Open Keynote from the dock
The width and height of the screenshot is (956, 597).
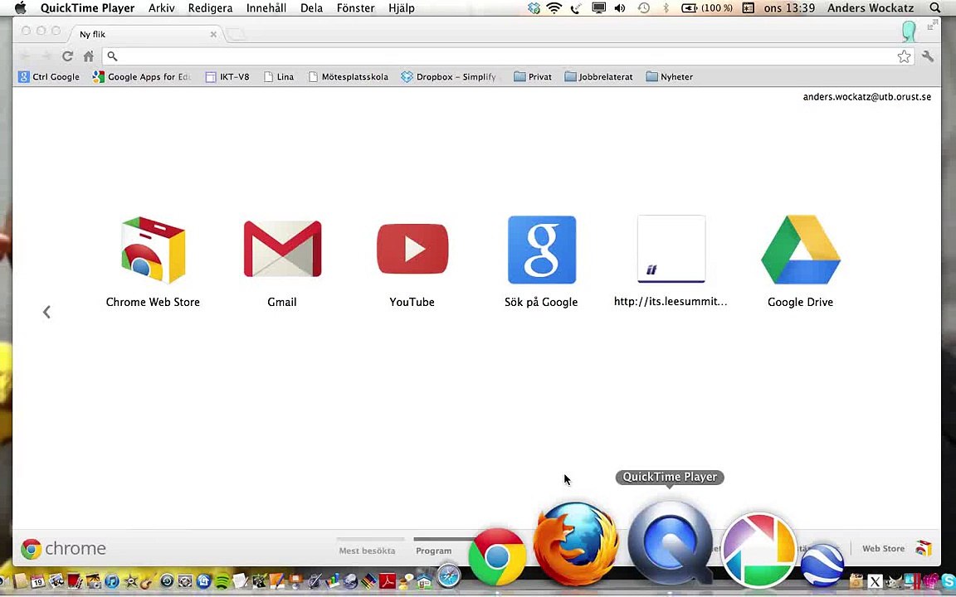pyautogui.click(x=295, y=581)
